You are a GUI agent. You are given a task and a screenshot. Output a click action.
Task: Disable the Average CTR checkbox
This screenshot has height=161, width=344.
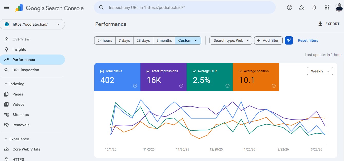(x=194, y=71)
